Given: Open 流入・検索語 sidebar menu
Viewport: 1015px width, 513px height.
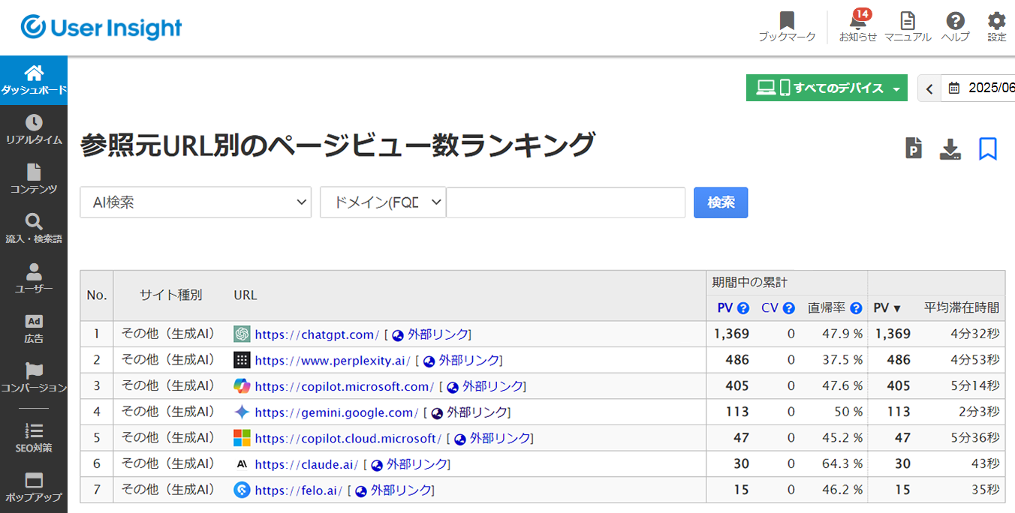Looking at the screenshot, I should (34, 229).
